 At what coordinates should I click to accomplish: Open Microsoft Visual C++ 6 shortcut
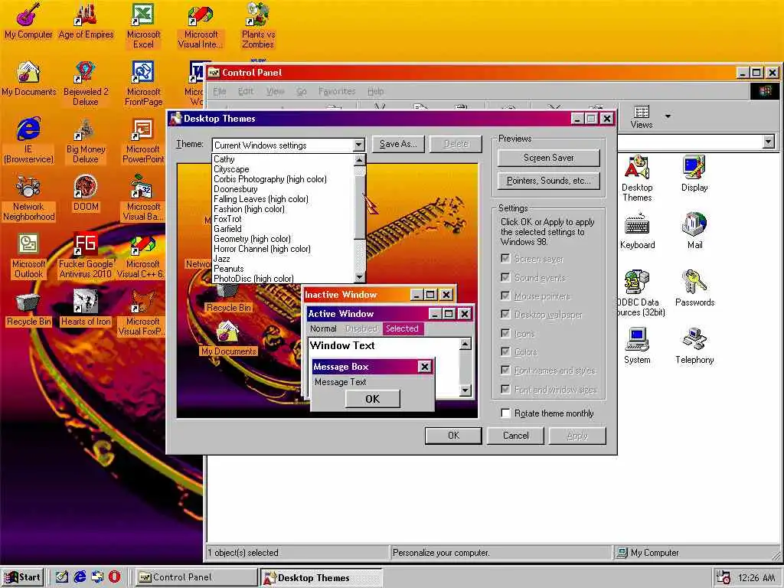(x=142, y=256)
